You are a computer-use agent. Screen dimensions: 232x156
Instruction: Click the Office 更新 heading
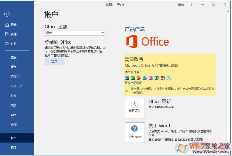[x=160, y=102]
